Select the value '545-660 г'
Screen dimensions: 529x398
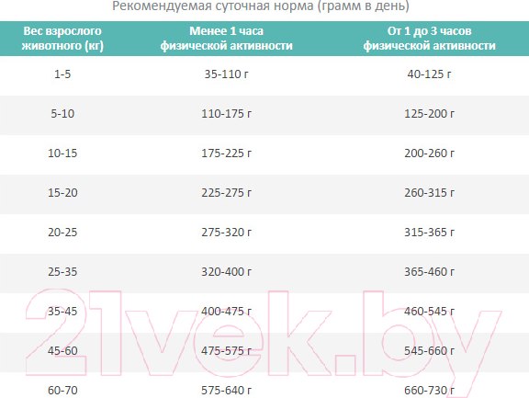[x=429, y=350]
